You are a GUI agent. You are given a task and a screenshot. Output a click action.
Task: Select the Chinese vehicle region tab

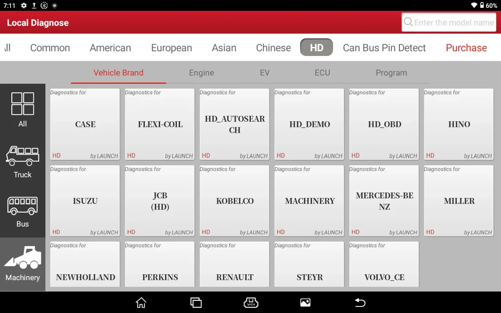click(273, 48)
